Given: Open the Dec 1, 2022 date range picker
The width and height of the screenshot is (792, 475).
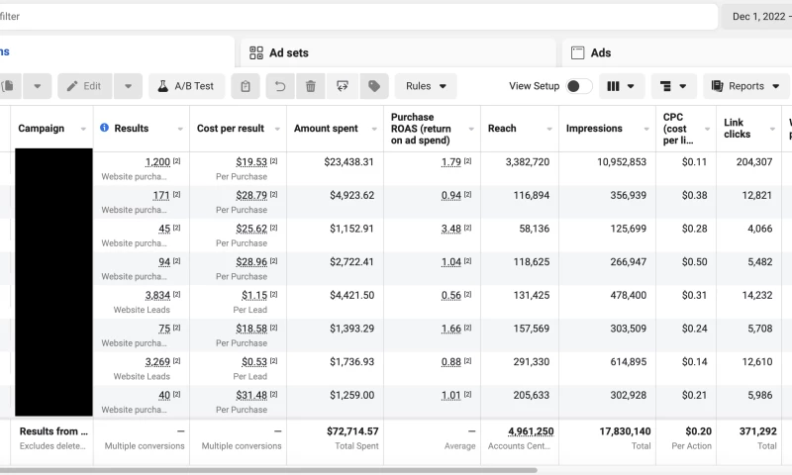Looking at the screenshot, I should click(x=757, y=17).
